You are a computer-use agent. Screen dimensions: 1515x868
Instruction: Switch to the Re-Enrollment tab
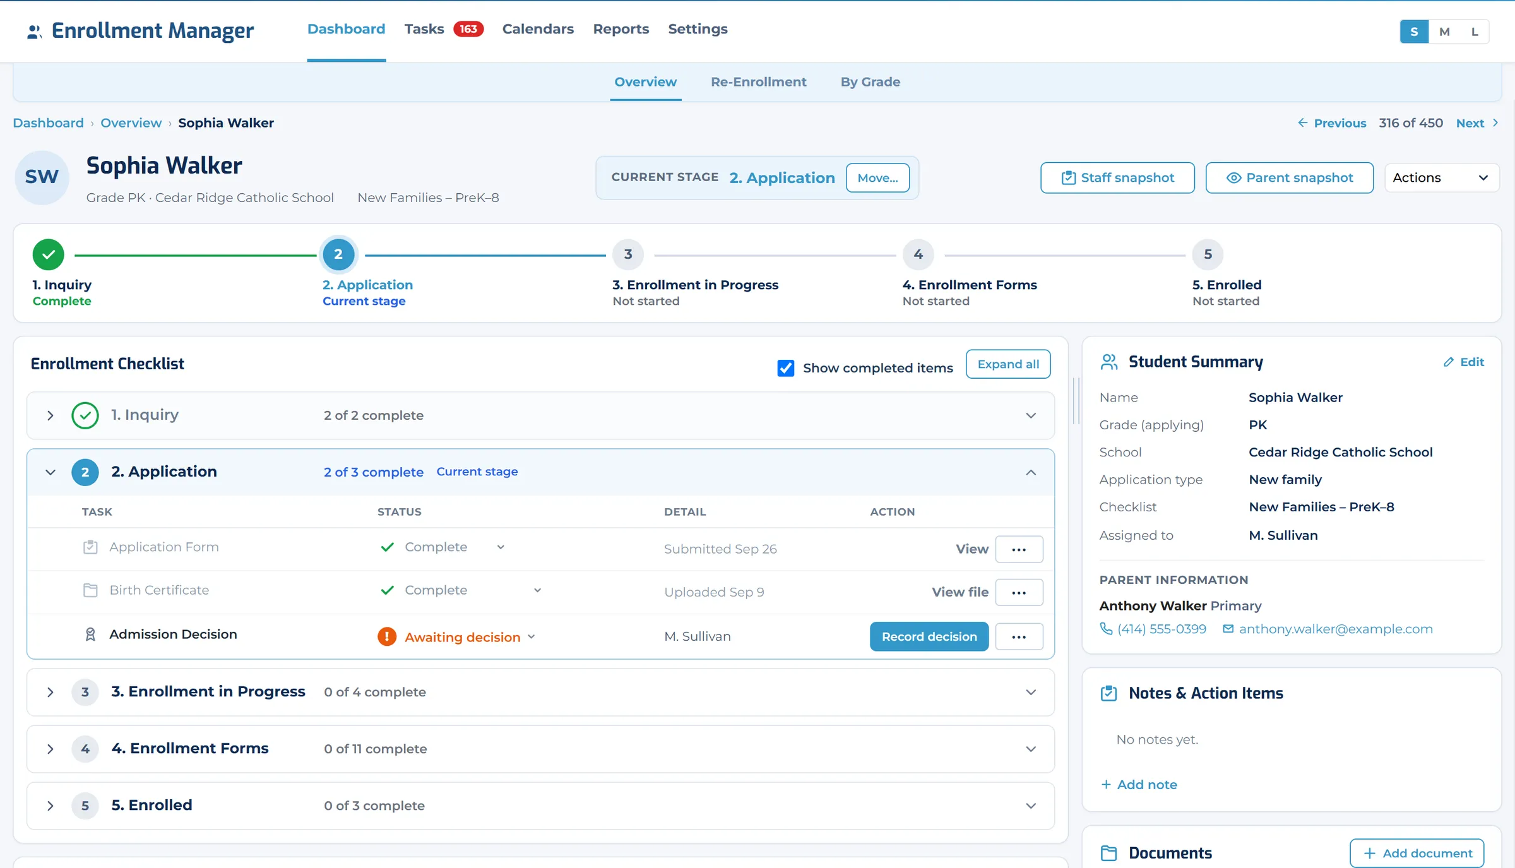coord(759,82)
